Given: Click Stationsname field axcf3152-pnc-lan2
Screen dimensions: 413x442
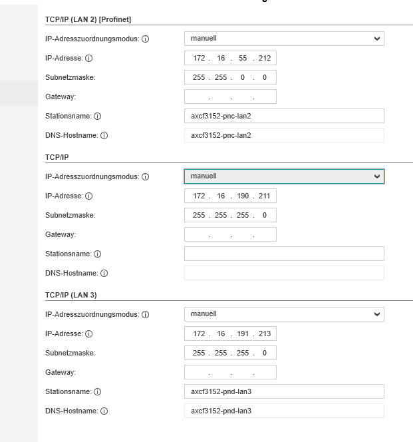Looking at the screenshot, I should click(x=284, y=116).
